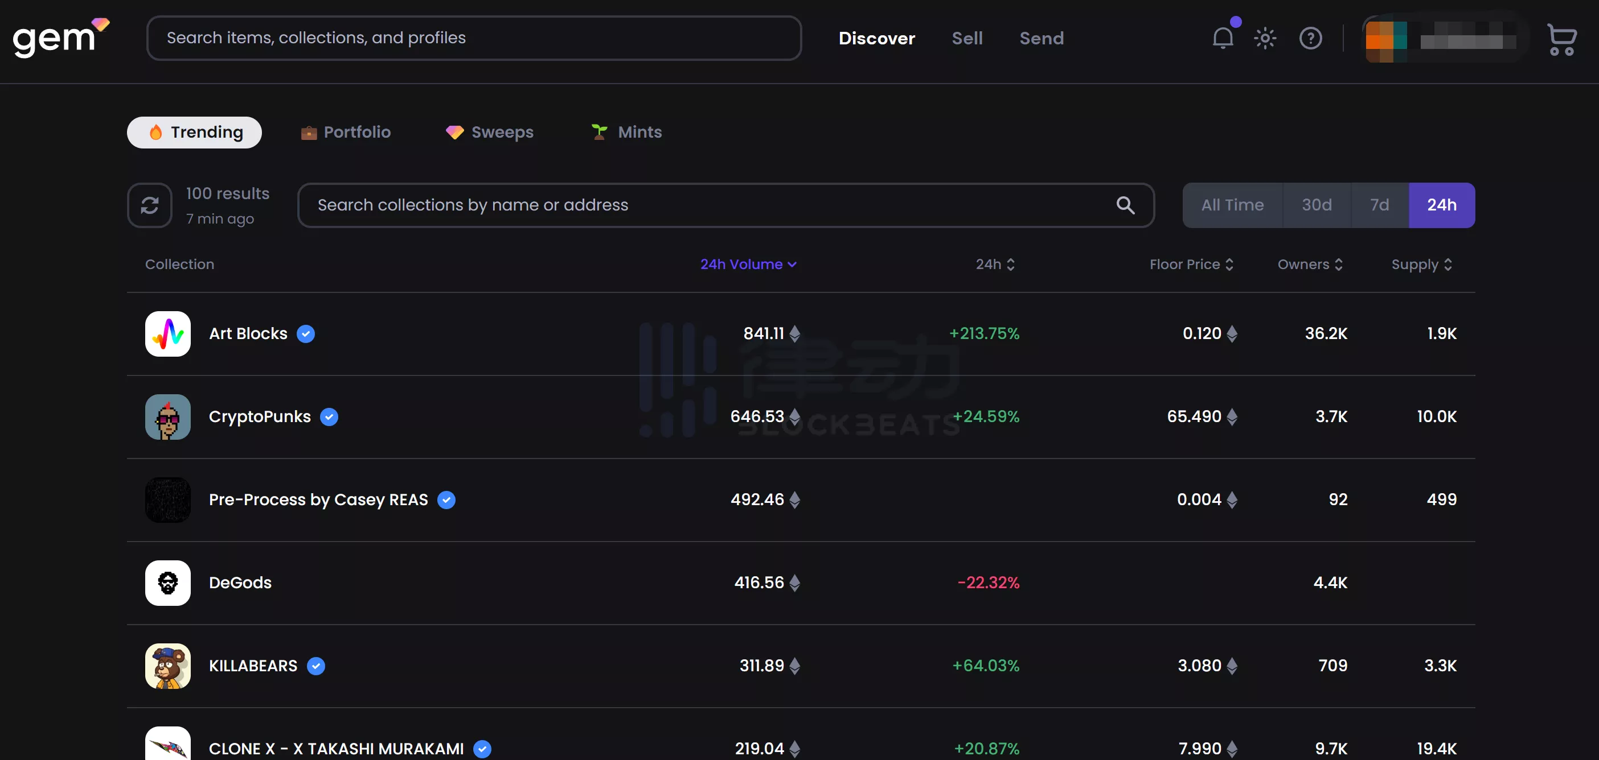Click the collection search magnifier icon
This screenshot has width=1599, height=760.
(x=1125, y=205)
